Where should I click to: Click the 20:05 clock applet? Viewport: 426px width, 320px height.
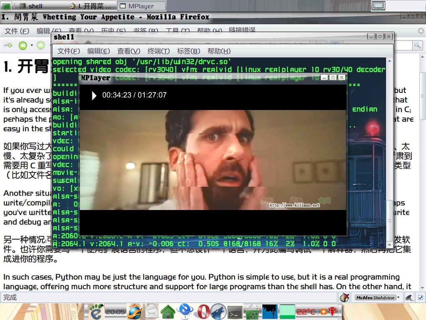pos(115,312)
